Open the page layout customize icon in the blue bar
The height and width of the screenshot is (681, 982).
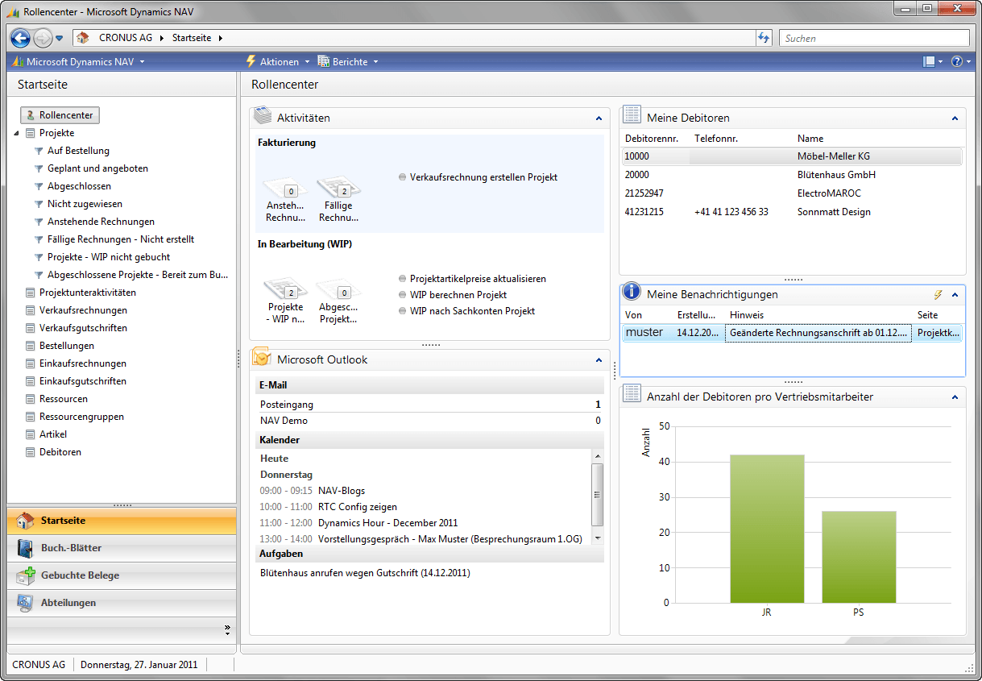click(x=930, y=61)
